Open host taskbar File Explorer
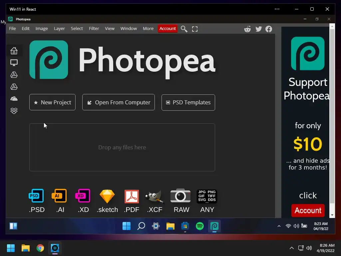Screen dimensions: 341x256 (25, 248)
